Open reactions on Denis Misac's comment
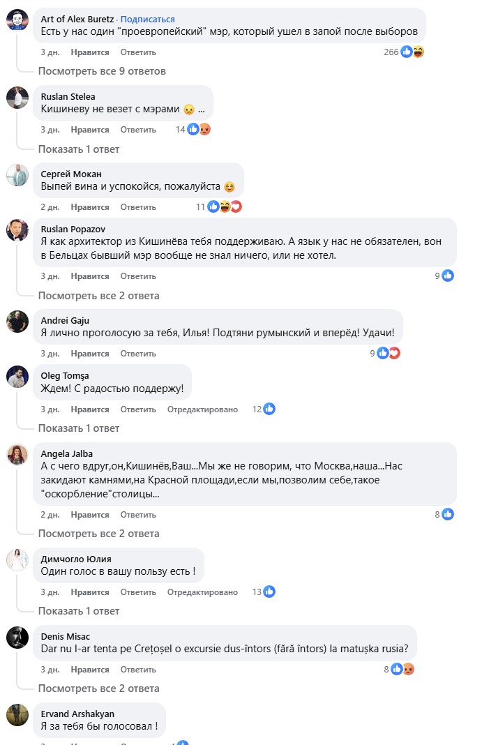Image resolution: width=482 pixels, height=745 pixels. pos(402,669)
